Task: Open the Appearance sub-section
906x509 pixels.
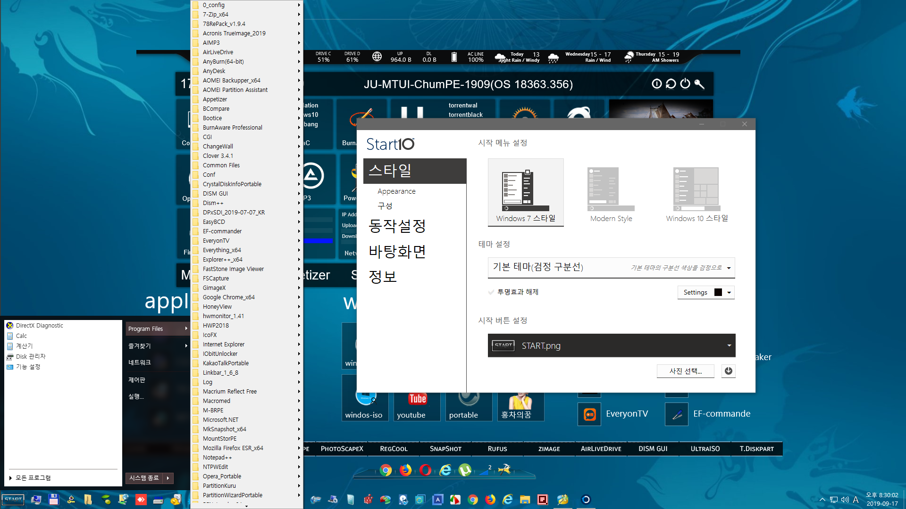Action: pos(396,191)
